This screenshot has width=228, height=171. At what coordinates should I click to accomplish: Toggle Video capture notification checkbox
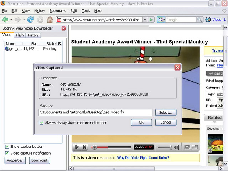pos(7,153)
